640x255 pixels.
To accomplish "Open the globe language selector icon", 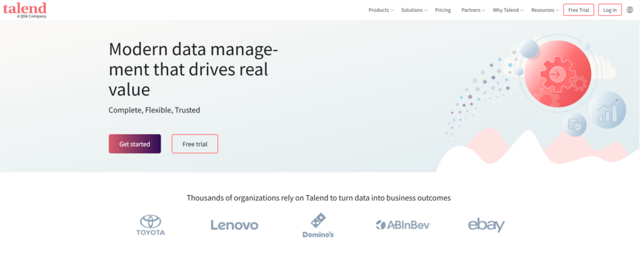I will pyautogui.click(x=629, y=10).
